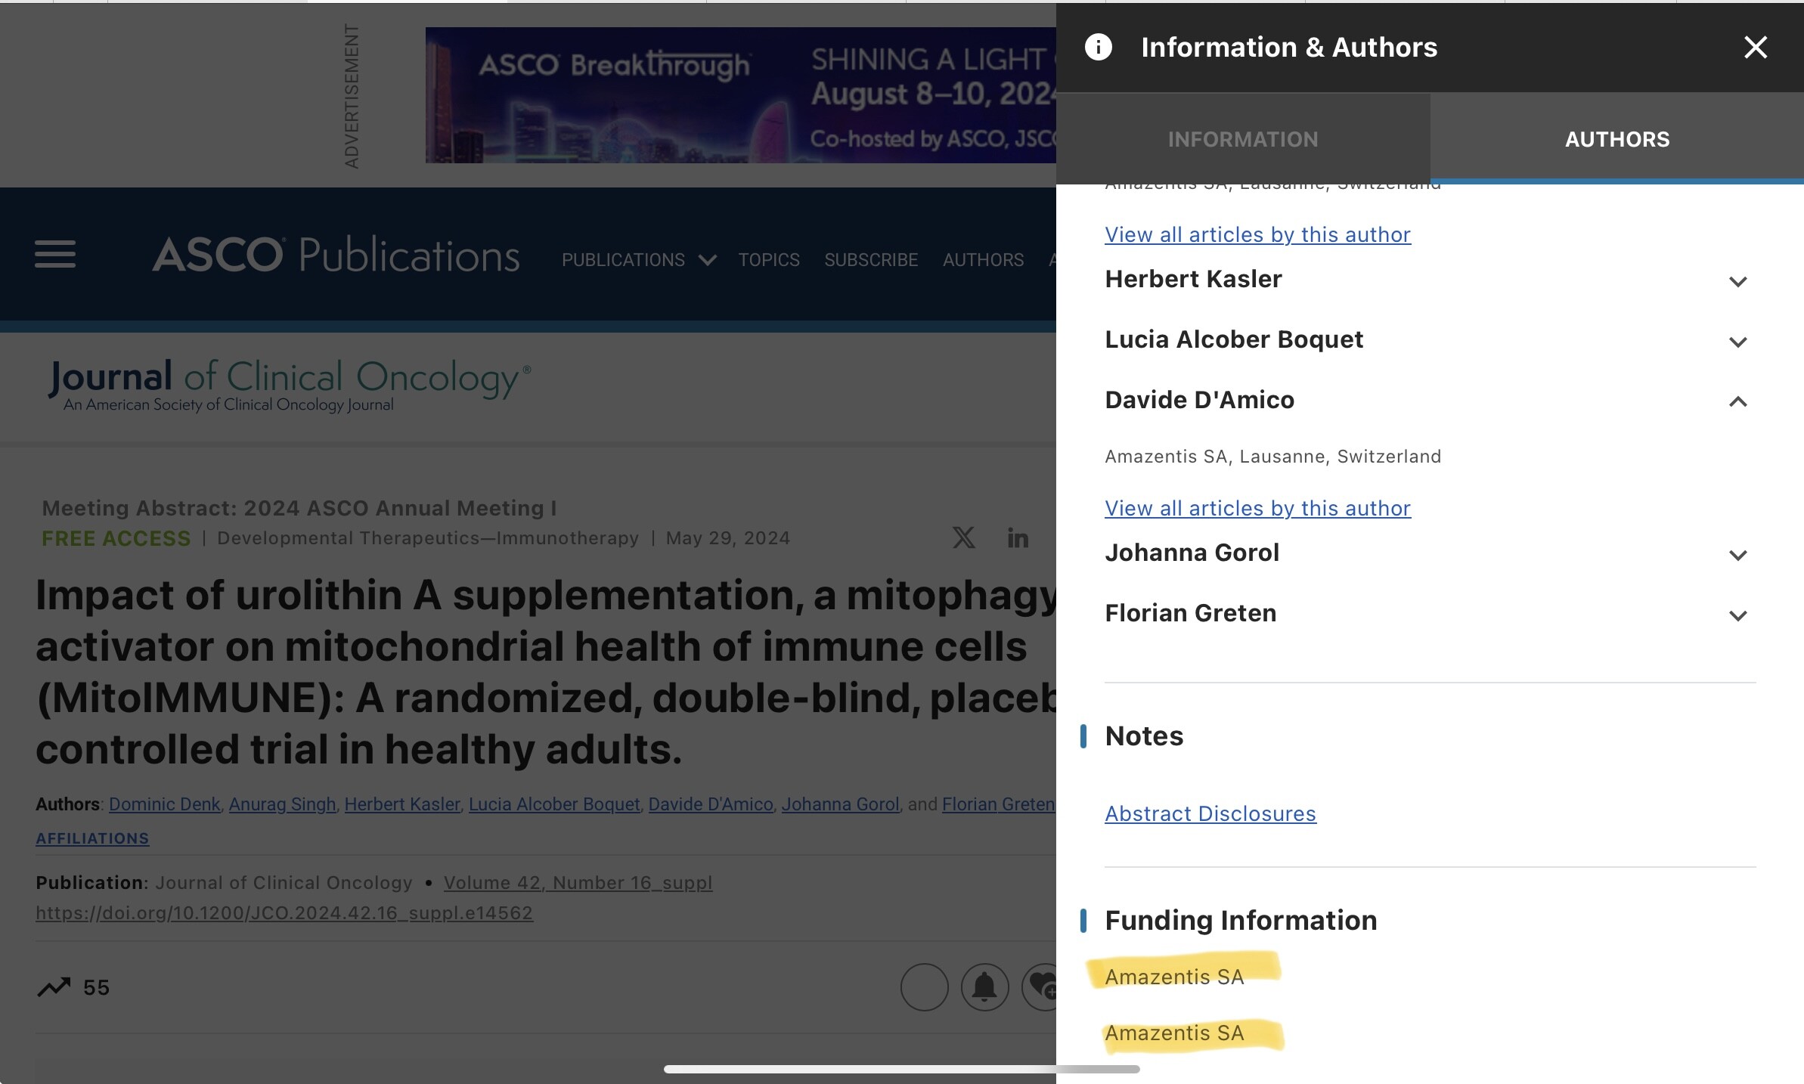
Task: Open author link Davide D'Amico in byline
Action: click(x=711, y=804)
